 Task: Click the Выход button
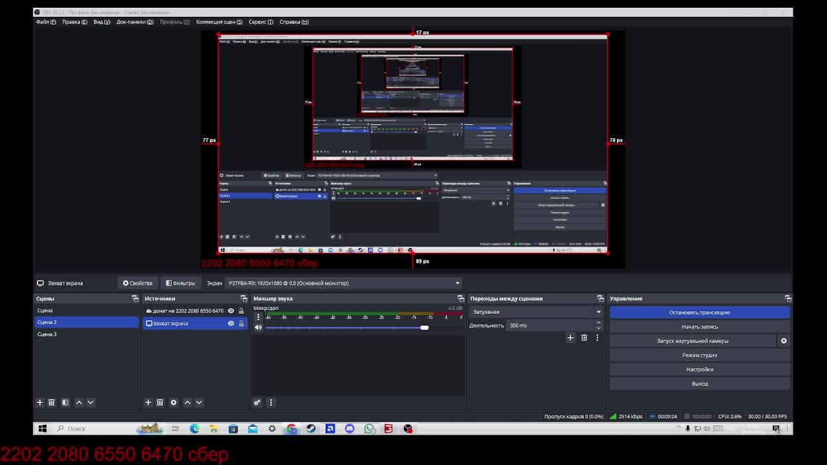[x=700, y=384]
